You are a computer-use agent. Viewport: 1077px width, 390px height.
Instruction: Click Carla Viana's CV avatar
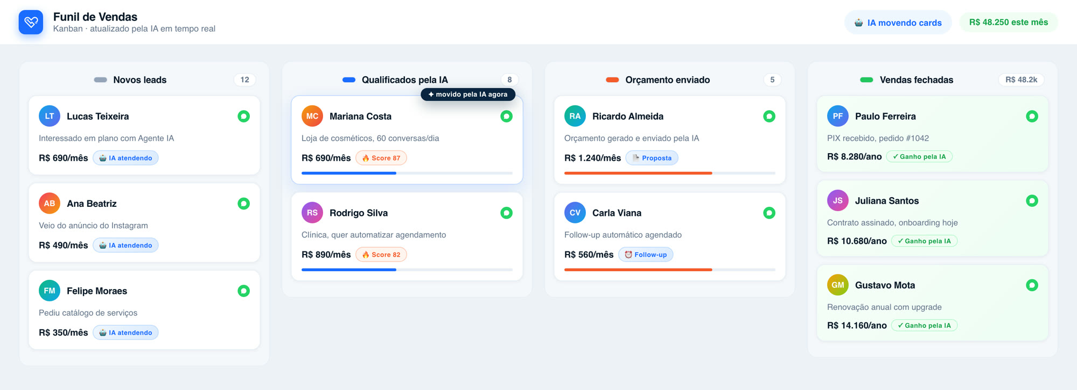(575, 213)
